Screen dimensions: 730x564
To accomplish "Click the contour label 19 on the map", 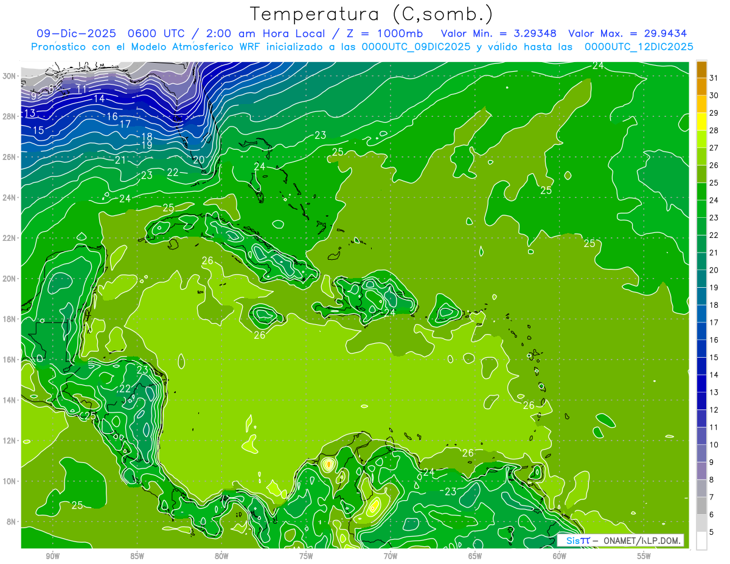I will pos(147,145).
